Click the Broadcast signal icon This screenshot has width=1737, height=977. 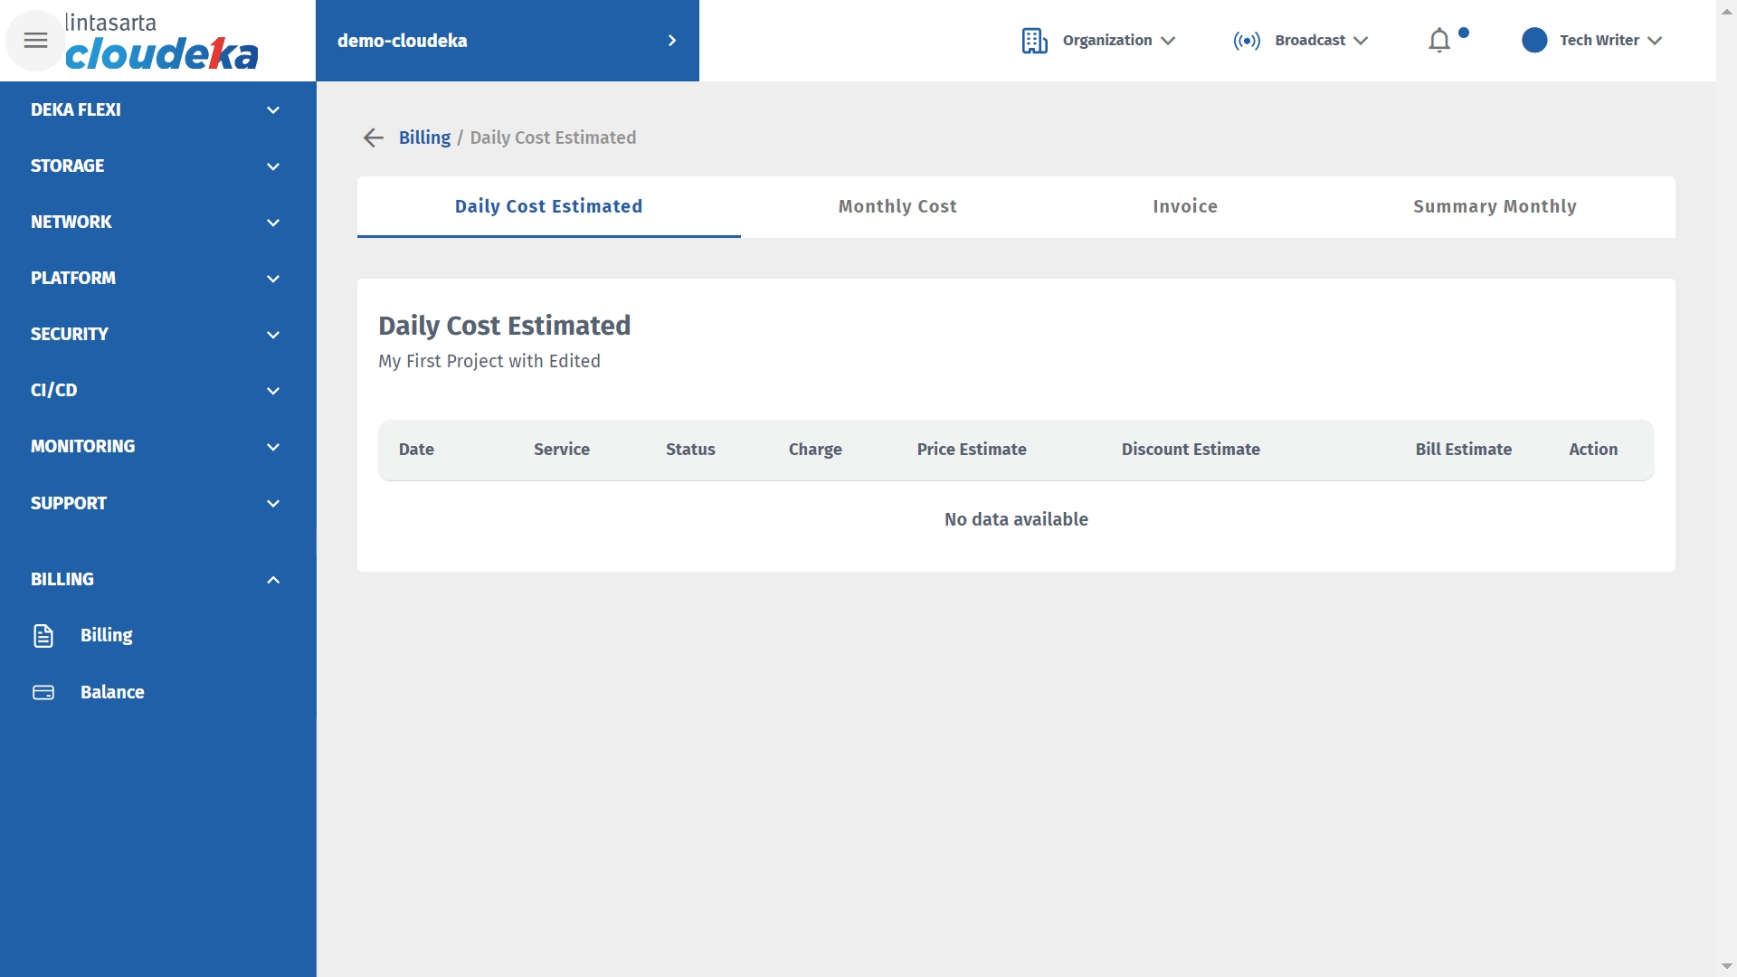coord(1247,41)
